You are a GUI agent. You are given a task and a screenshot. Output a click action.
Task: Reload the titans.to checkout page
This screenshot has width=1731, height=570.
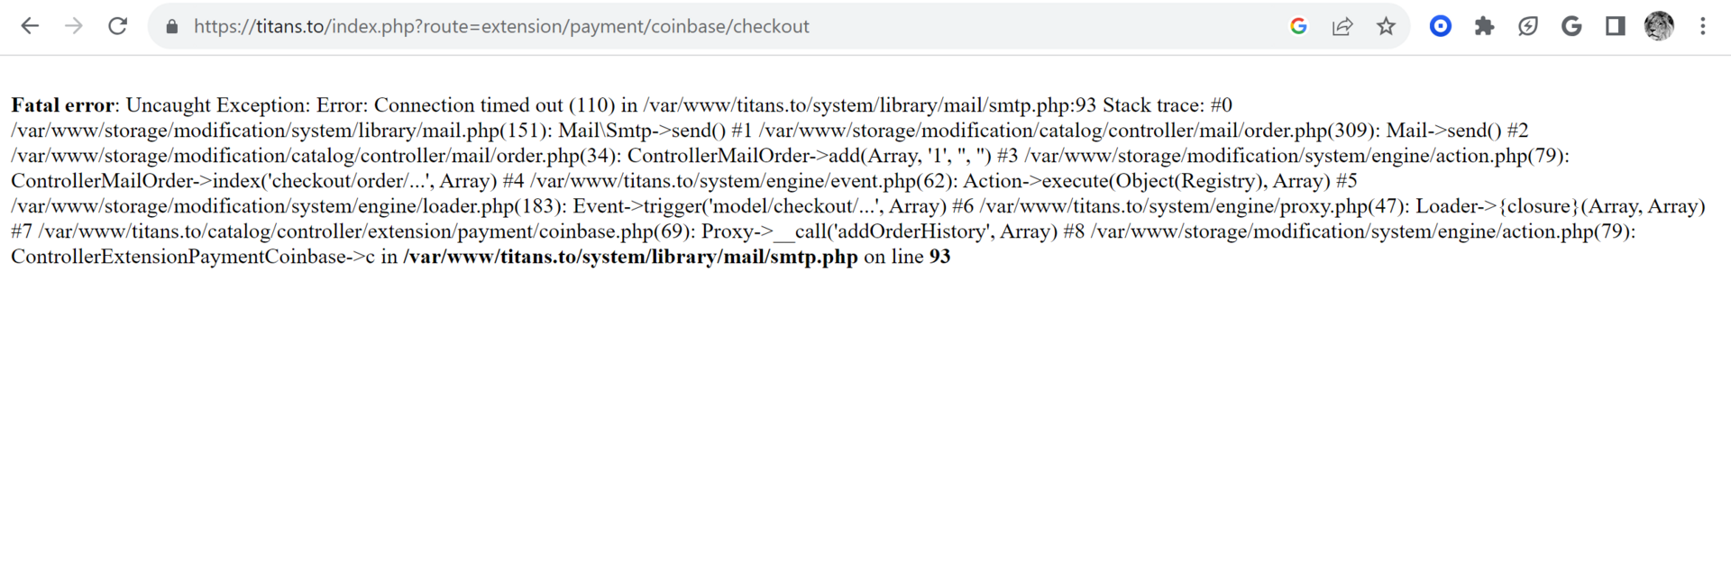[117, 26]
